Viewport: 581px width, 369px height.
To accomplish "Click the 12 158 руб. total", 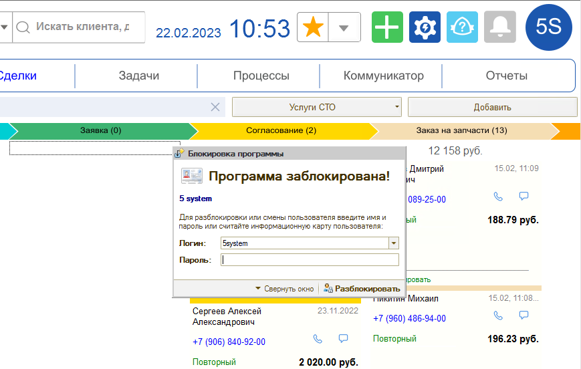I will [x=455, y=151].
